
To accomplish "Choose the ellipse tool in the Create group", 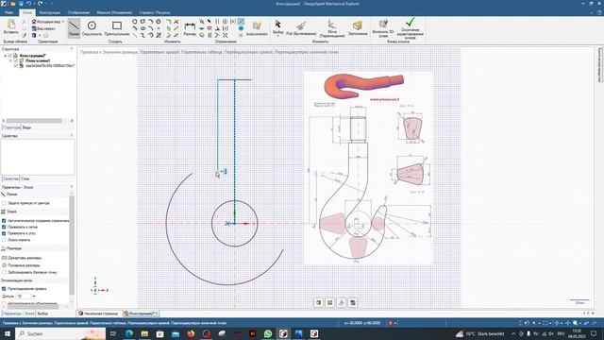I will [x=143, y=28].
